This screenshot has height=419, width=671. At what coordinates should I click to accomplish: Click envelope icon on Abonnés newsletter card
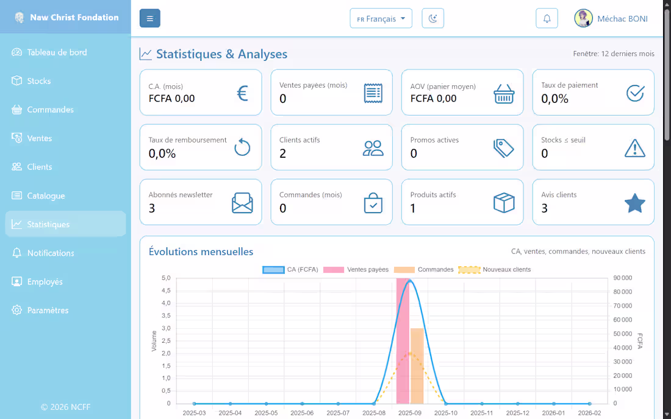tap(242, 202)
